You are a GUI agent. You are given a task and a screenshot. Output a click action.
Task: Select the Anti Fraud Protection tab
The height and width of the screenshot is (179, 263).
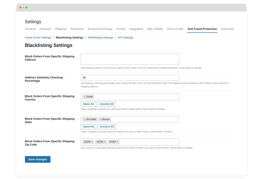202,29
